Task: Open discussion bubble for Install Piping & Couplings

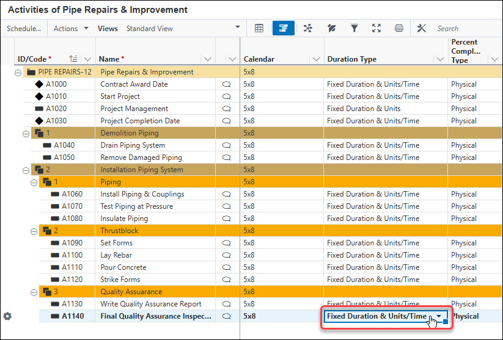Action: 227,194
